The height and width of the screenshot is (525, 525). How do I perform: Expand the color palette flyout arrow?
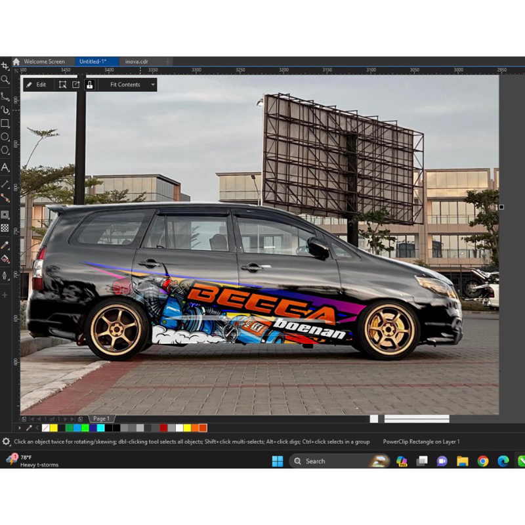click(x=20, y=428)
